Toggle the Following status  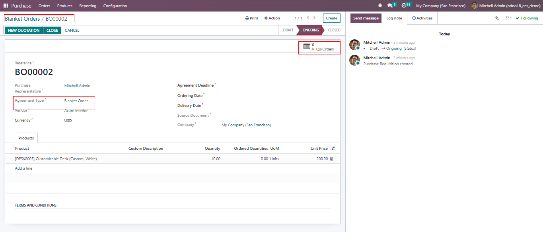pos(527,18)
